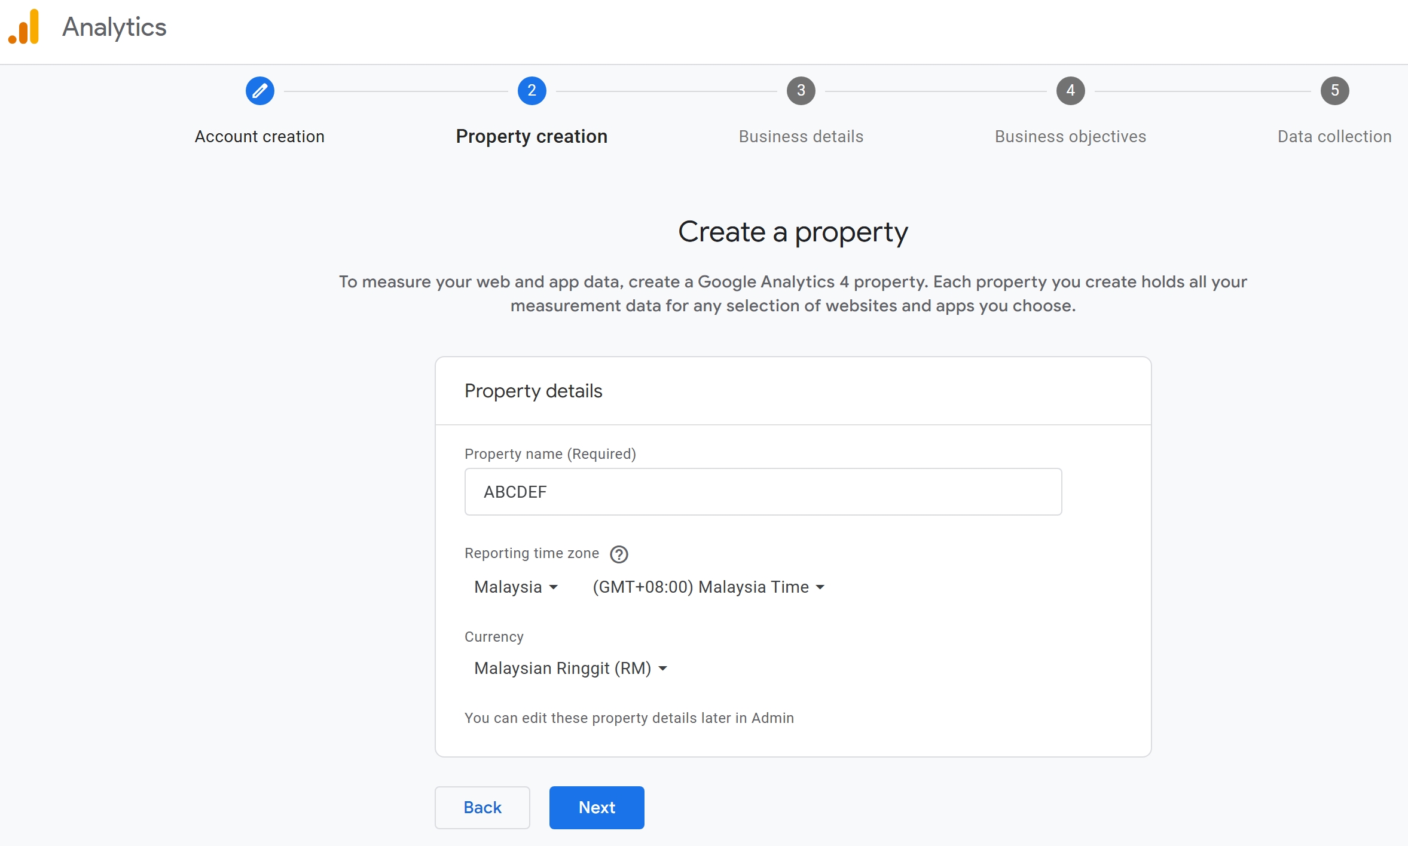Image resolution: width=1408 pixels, height=846 pixels.
Task: Select the Business objectives step label
Action: coord(1070,137)
